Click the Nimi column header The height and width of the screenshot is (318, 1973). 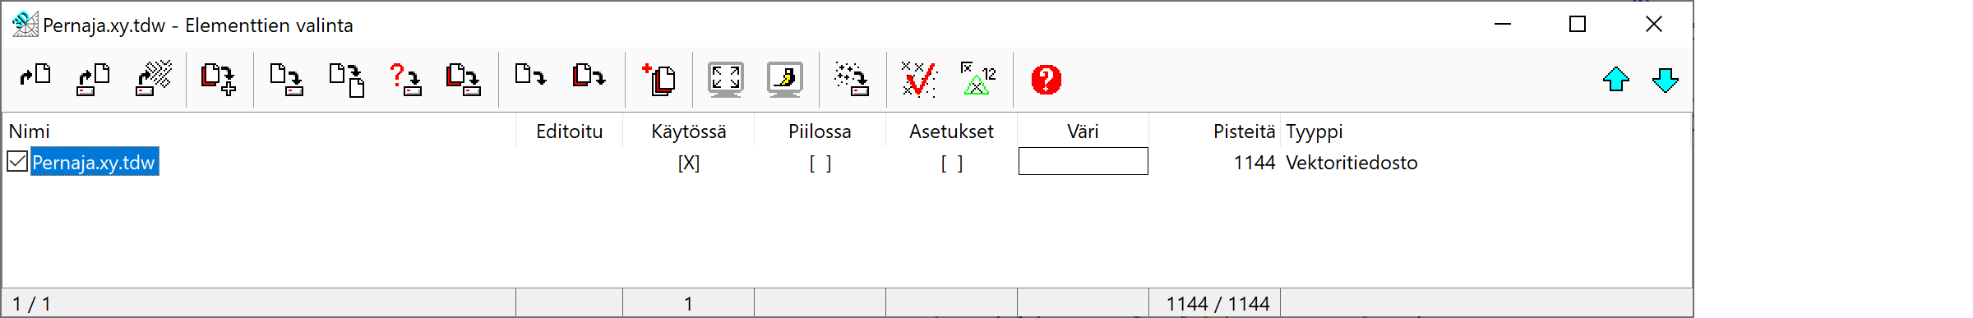click(x=30, y=131)
